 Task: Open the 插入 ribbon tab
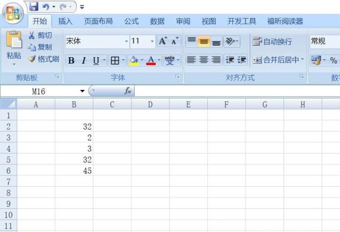pyautogui.click(x=65, y=21)
